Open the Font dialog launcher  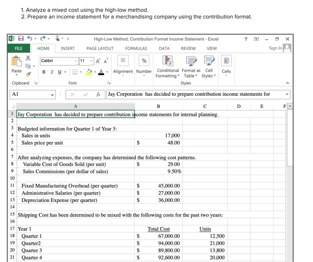(x=109, y=83)
